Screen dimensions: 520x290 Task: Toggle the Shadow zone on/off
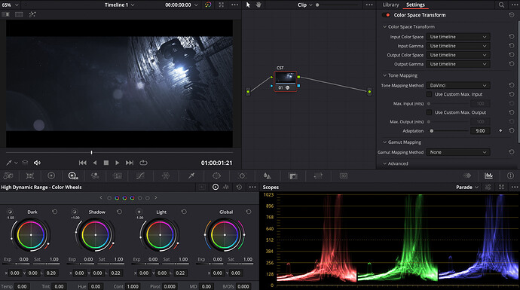point(75,212)
